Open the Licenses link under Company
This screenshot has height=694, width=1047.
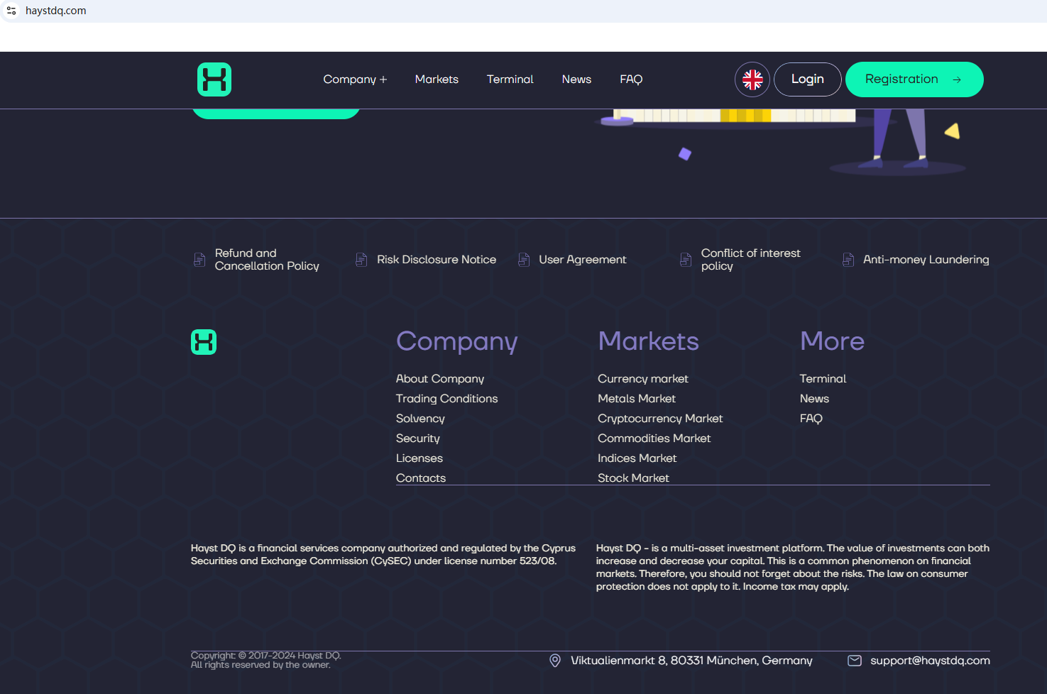tap(419, 458)
